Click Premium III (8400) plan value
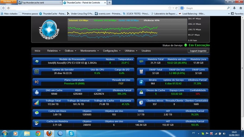244x137 pixels. point(74,83)
